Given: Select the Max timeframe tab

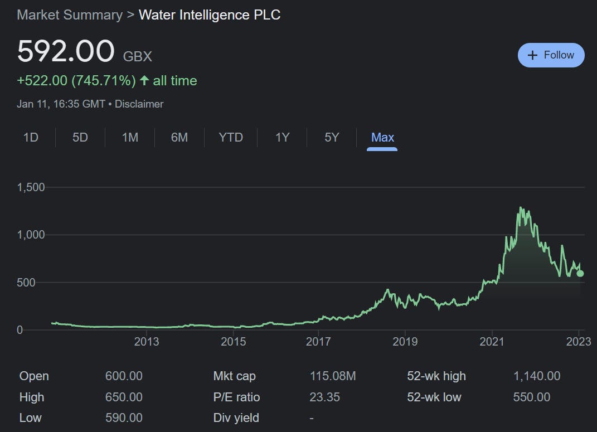Looking at the screenshot, I should (382, 137).
